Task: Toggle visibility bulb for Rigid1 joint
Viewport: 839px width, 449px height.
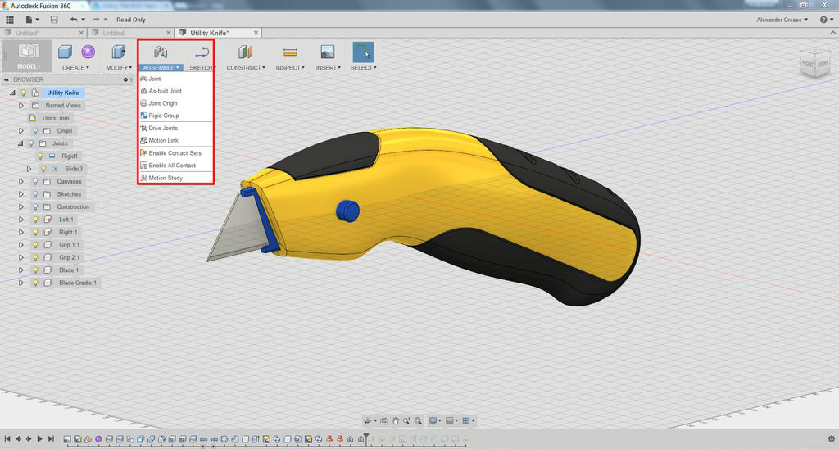Action: point(40,156)
